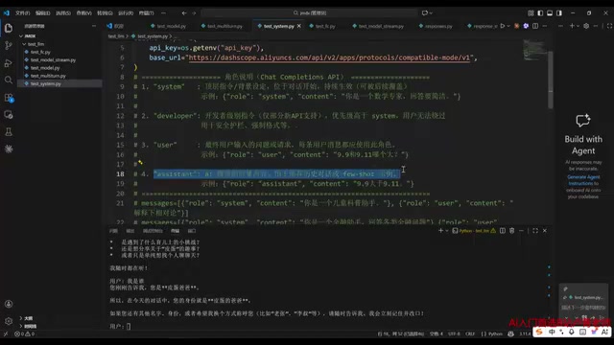Open the Copilot chat icon in title bar
Image resolution: width=614 pixels, height=345 pixels.
coord(424,12)
